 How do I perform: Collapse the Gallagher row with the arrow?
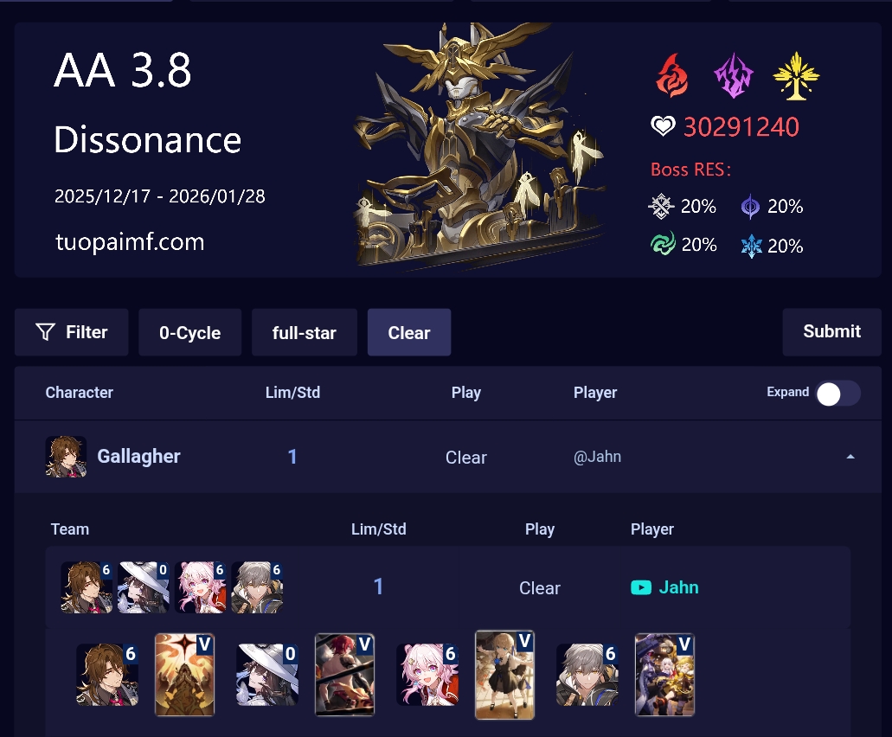click(x=850, y=457)
